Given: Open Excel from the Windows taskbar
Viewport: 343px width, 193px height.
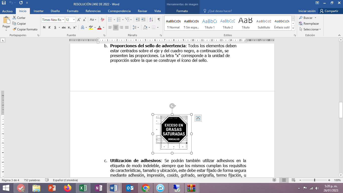Looking at the screenshot, I should [83, 188].
